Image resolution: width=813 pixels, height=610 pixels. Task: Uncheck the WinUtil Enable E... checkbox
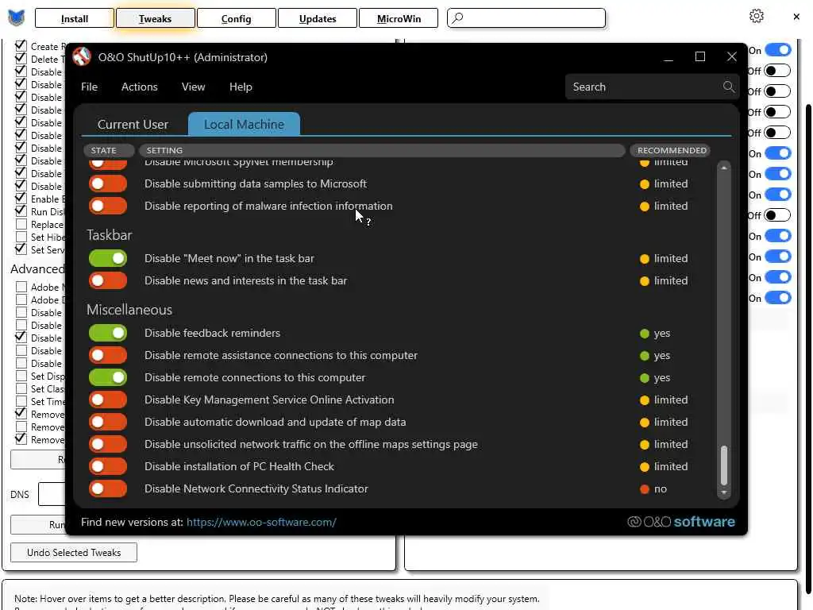pos(21,198)
